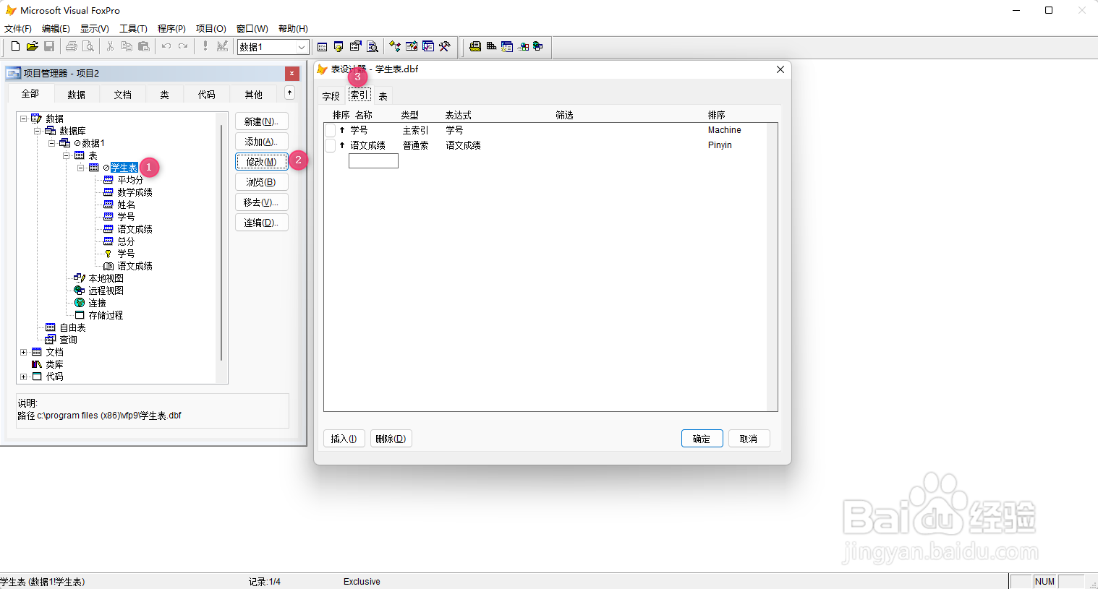
Task: Click the Save toolbar icon
Action: click(49, 46)
